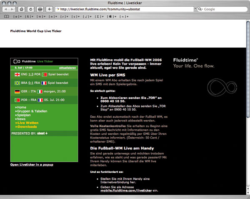The height and width of the screenshot is (199, 250).
Task: Click the Italy flag next to ITA
Action: (x=40, y=92)
